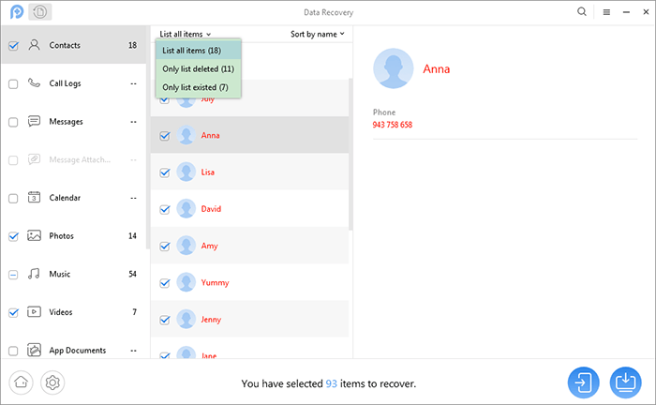Viewport: 656px width, 405px height.
Task: Uncheck the checkbox beside Amy
Action: (165, 247)
